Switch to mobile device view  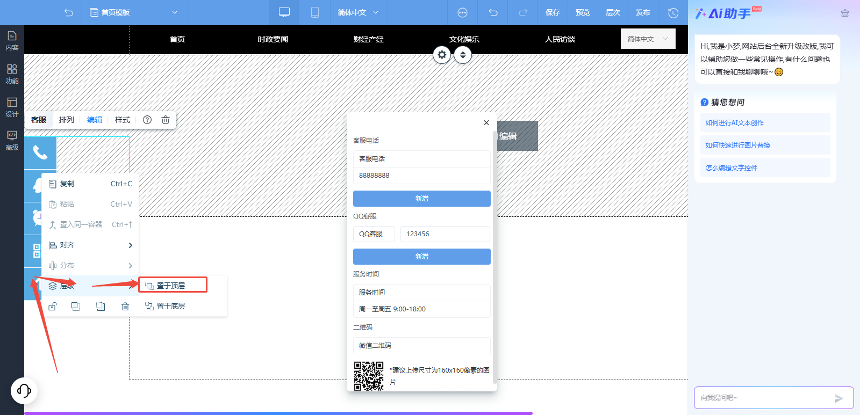[x=315, y=12]
